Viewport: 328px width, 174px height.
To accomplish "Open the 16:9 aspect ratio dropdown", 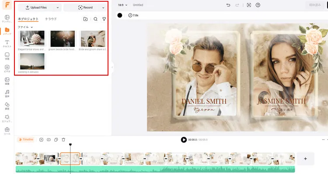I will (122, 5).
